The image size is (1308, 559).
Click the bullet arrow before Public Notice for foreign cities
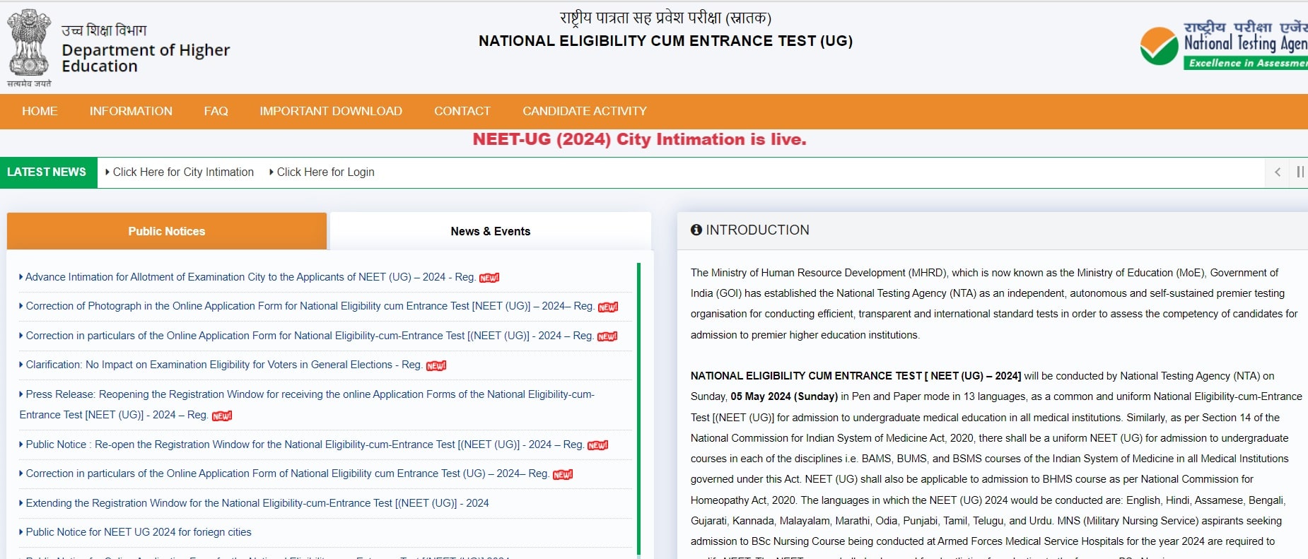tap(21, 532)
